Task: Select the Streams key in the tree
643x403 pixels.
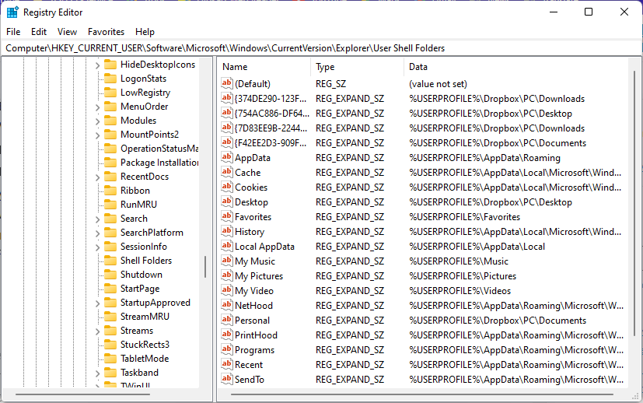Action: tap(137, 331)
